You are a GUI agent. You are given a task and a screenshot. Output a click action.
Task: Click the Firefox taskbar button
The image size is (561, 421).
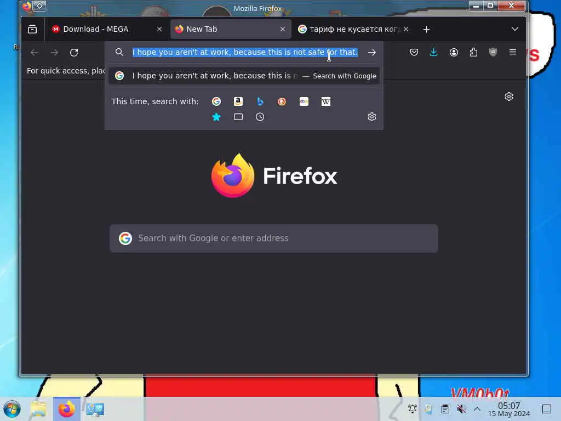click(67, 409)
